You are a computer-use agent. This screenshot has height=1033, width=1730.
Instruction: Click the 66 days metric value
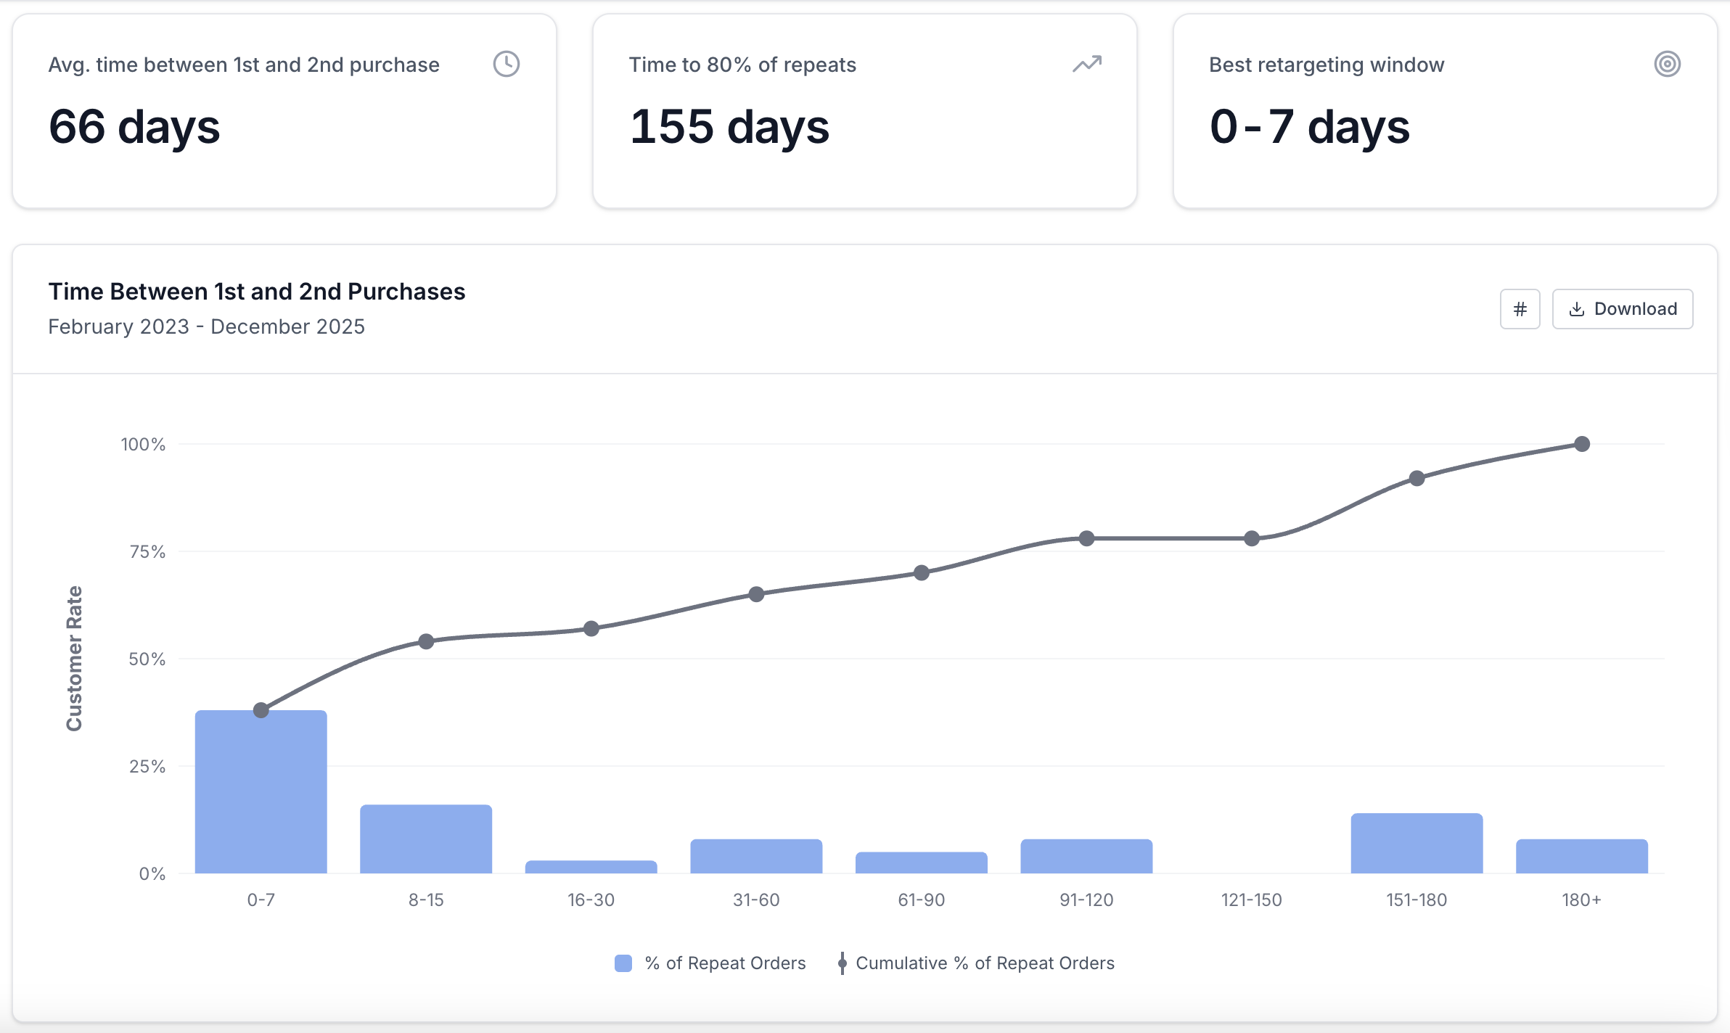tap(134, 127)
